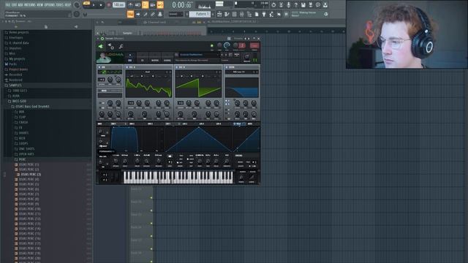Click the main volume knob
Image resolution: width=468 pixels, height=263 pixels.
(77, 5)
